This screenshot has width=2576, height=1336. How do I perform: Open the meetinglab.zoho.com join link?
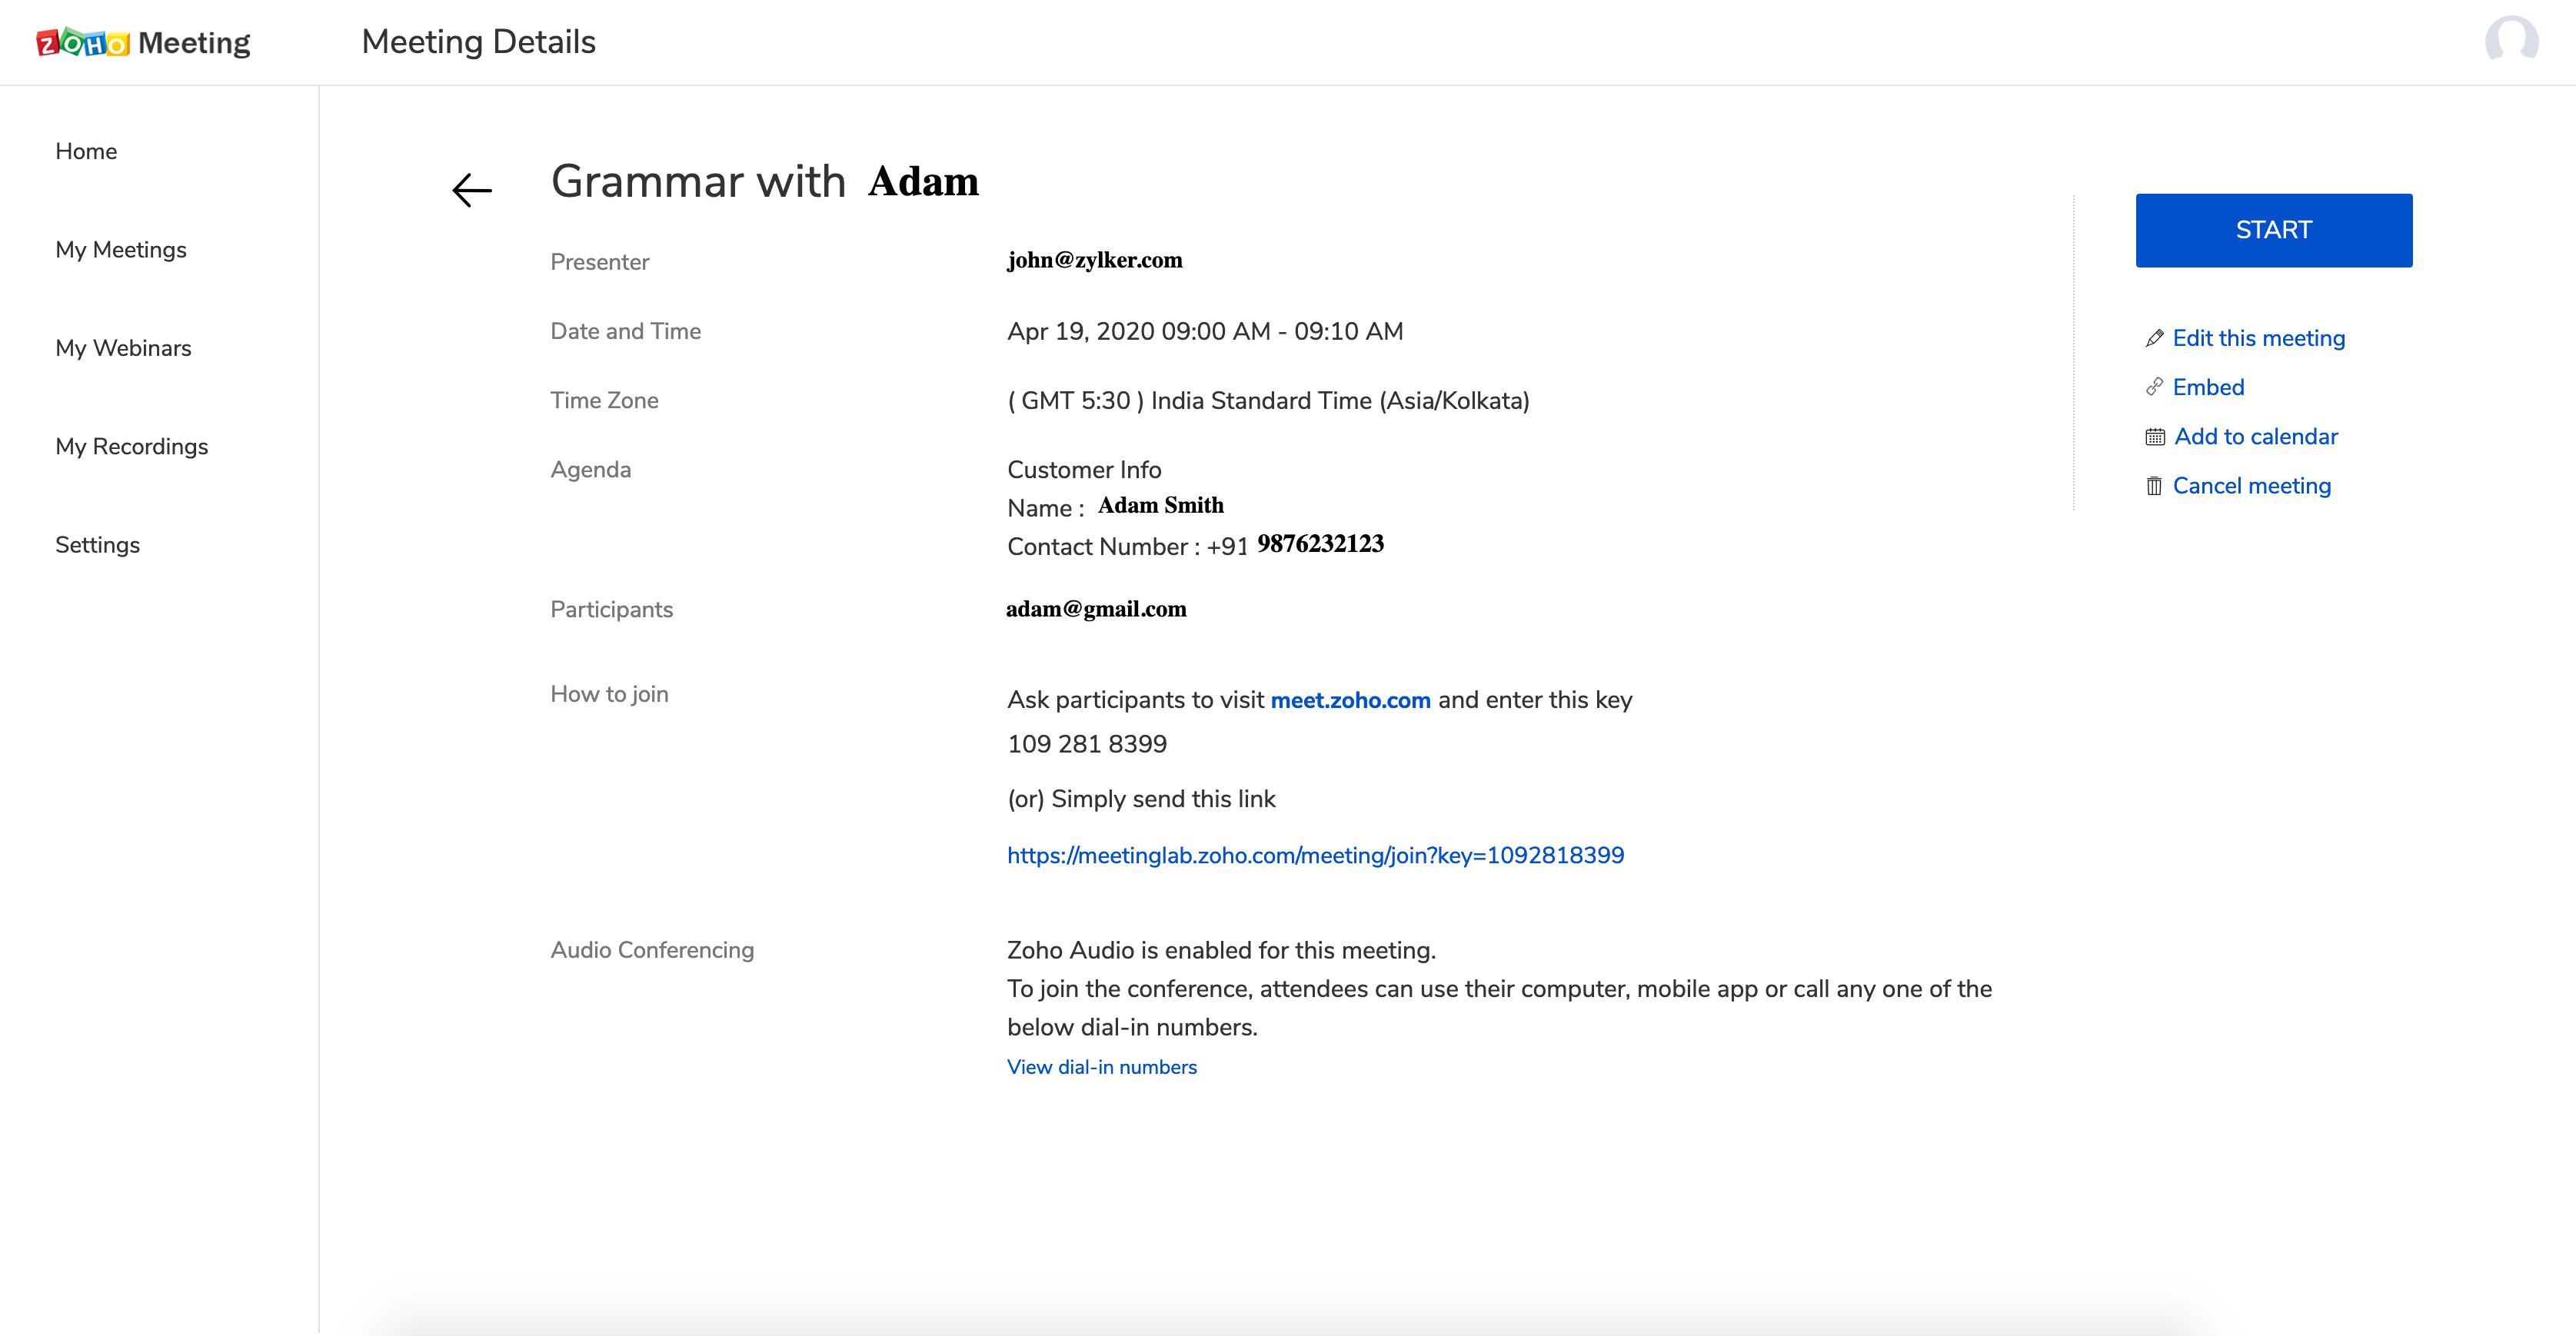pos(1315,855)
